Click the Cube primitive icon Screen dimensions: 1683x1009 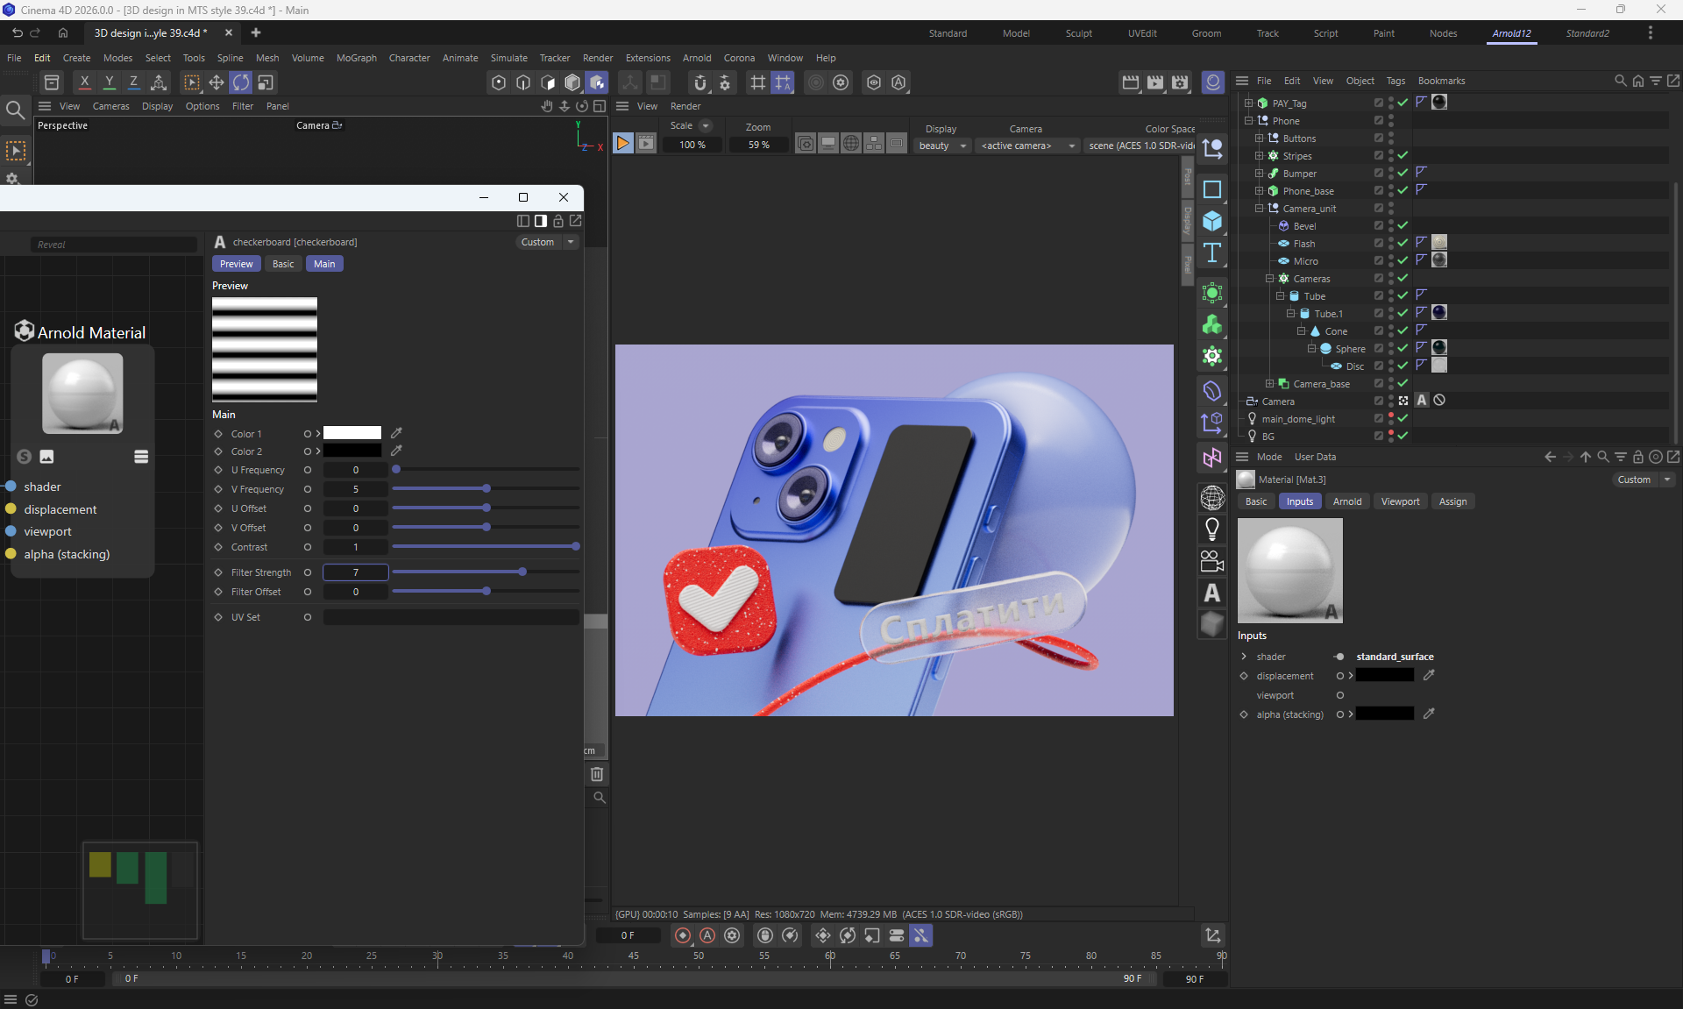tap(1212, 221)
